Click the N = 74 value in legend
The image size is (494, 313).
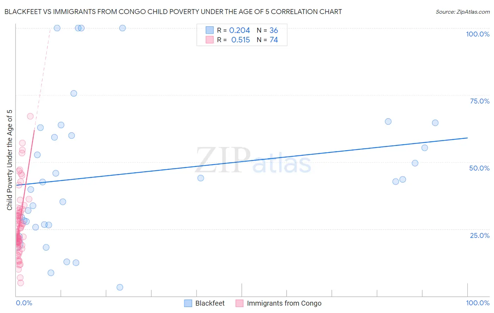267,40
